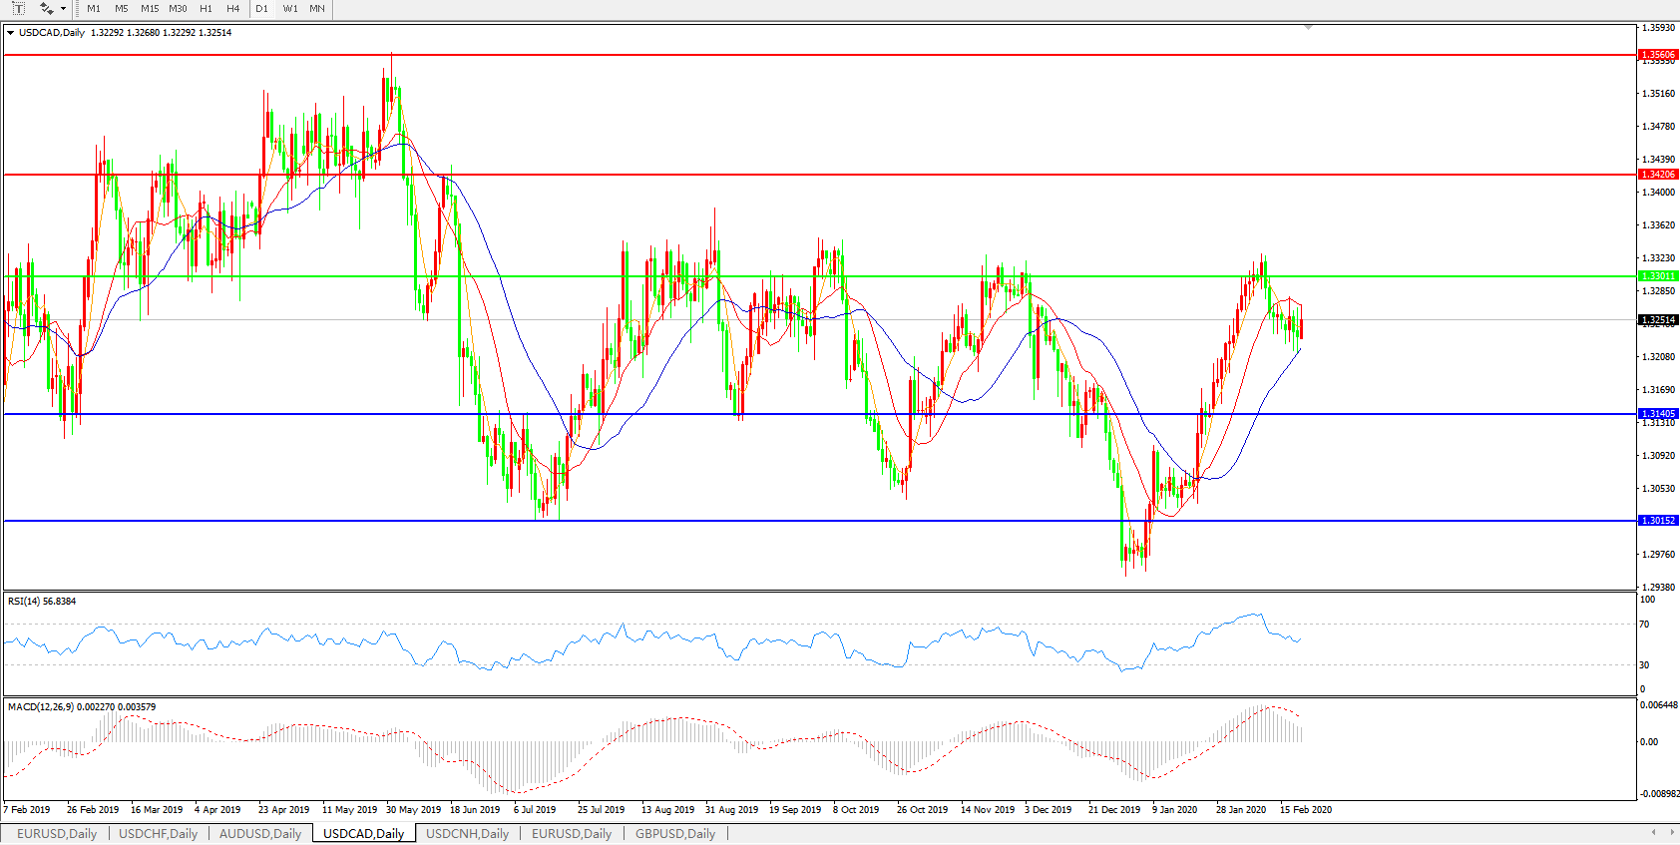Switch to the GBPUSD,Daily tab

(x=674, y=834)
